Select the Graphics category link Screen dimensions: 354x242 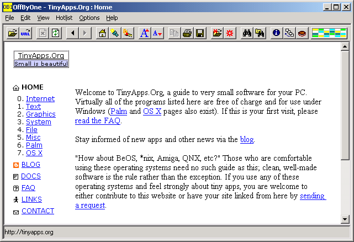pyautogui.click(x=41, y=114)
